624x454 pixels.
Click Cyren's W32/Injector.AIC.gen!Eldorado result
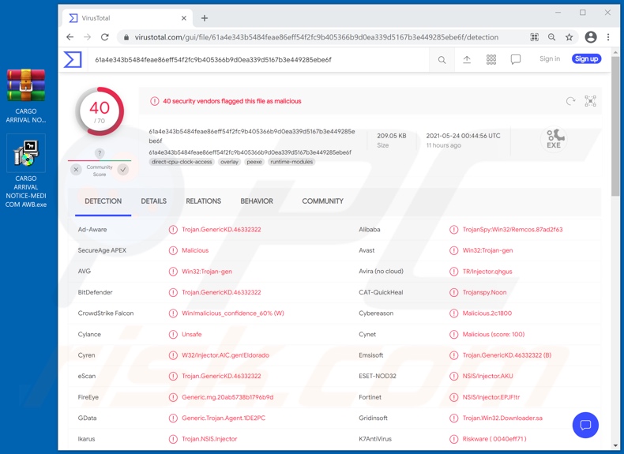pyautogui.click(x=225, y=355)
